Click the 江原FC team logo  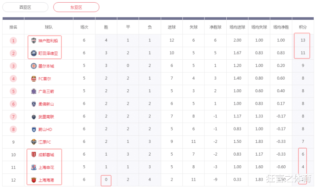coord(34,142)
